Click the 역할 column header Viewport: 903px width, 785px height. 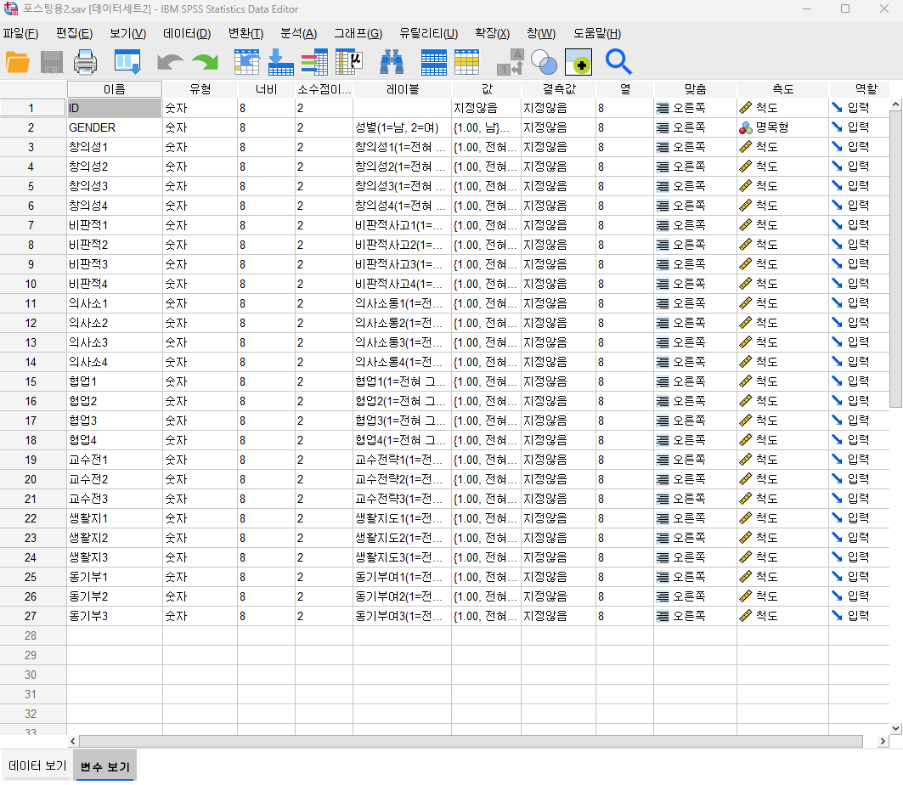(866, 89)
